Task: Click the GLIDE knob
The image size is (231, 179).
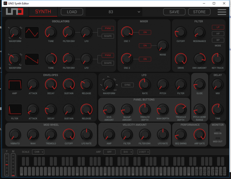Action: [x=199, y=84]
